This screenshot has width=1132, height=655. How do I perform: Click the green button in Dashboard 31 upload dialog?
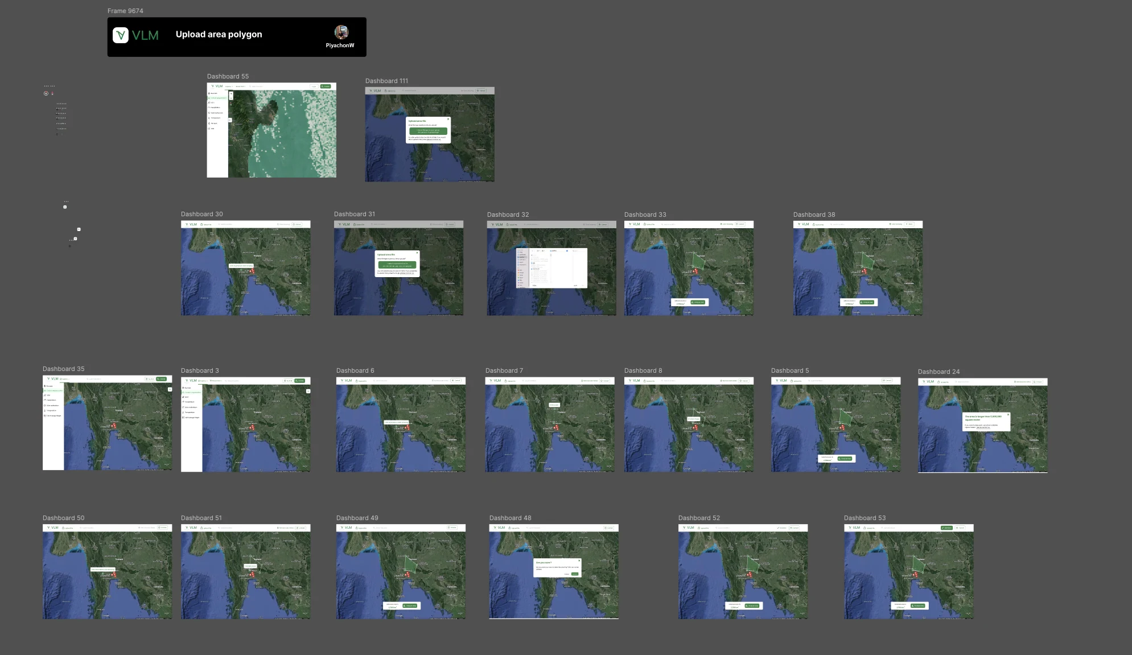point(397,265)
